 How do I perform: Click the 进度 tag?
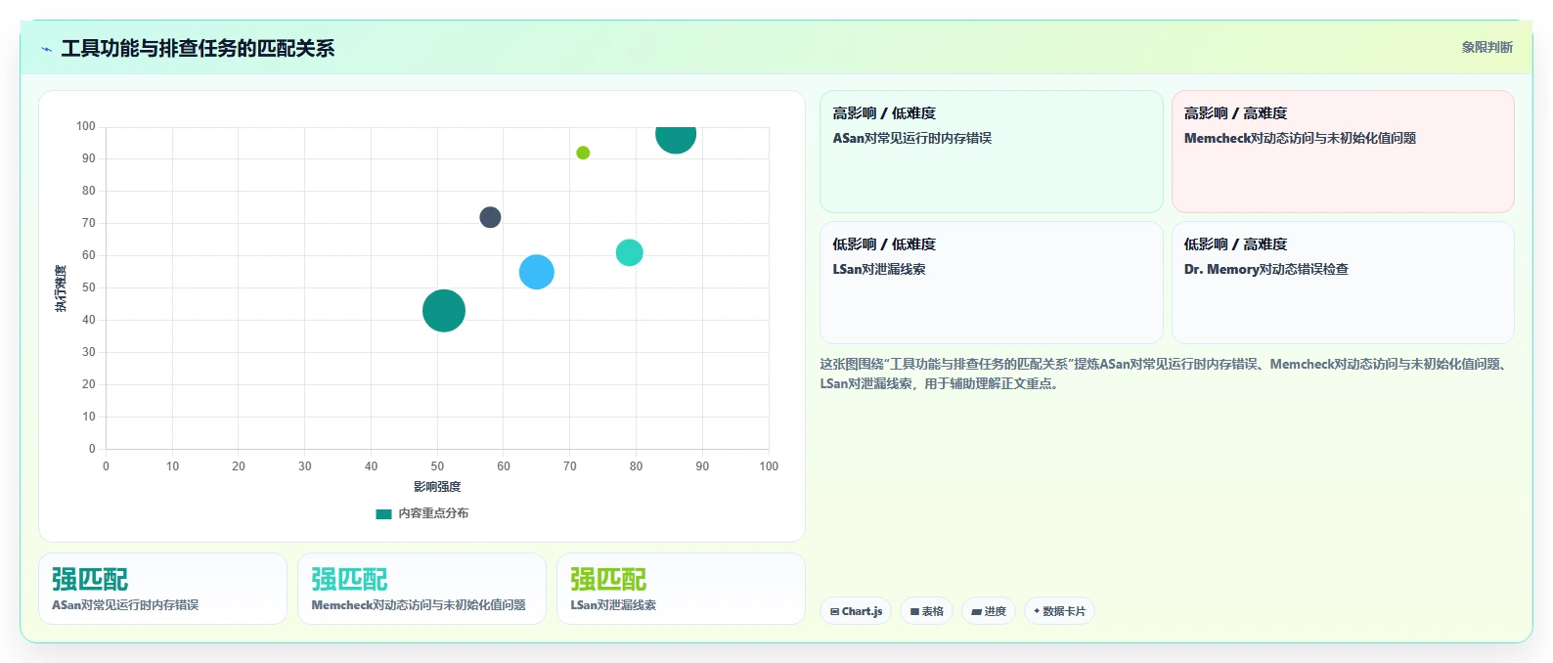point(989,611)
